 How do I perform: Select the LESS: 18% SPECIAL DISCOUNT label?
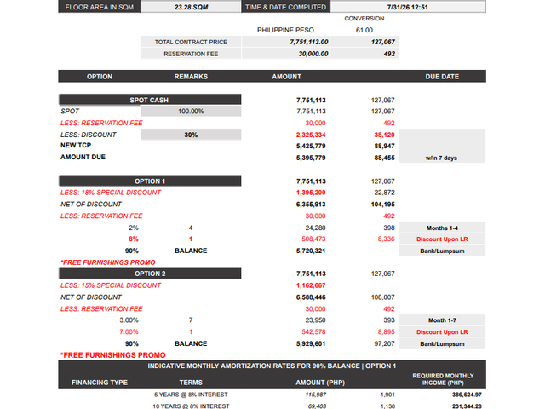(x=111, y=193)
